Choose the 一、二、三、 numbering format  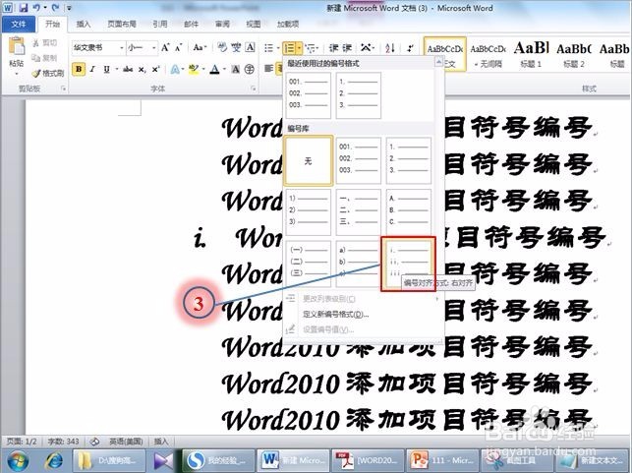pos(358,211)
